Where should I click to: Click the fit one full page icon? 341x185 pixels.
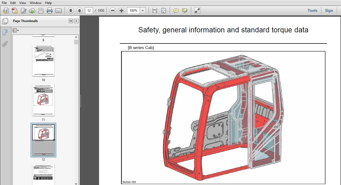pos(164,11)
